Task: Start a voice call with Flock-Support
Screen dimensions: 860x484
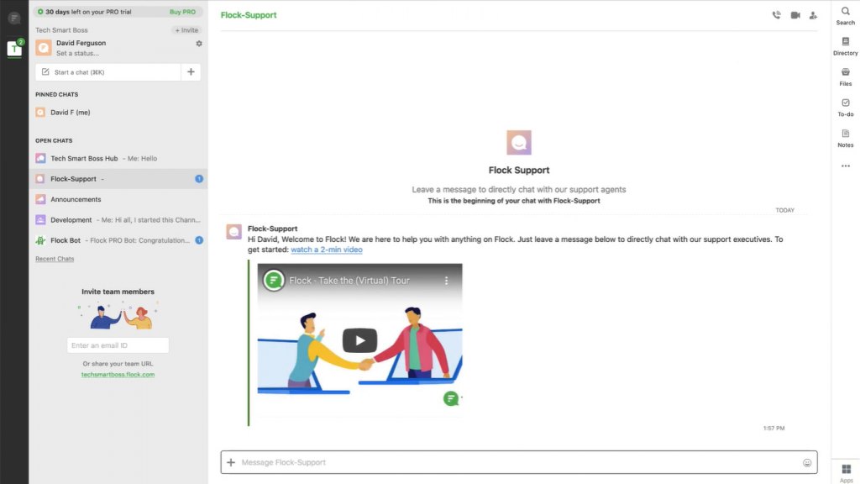Action: click(776, 15)
